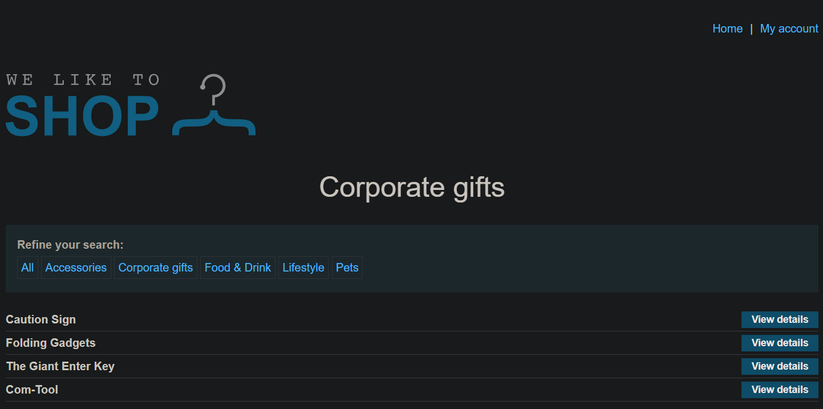Filter by Pets category
Viewport: 823px width, 409px height.
click(x=347, y=268)
